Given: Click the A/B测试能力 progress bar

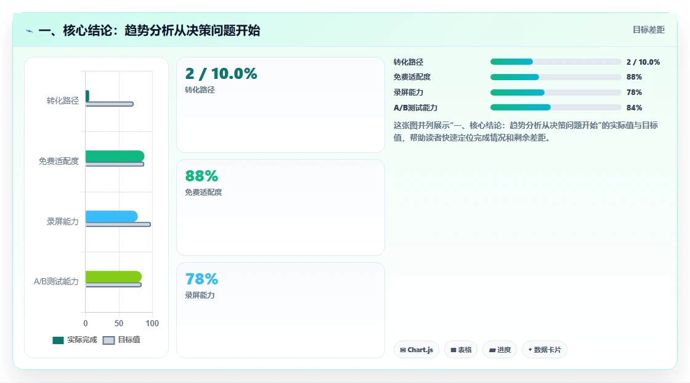Looking at the screenshot, I should point(556,107).
